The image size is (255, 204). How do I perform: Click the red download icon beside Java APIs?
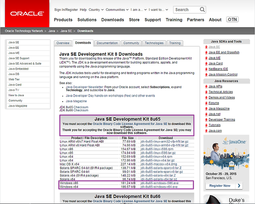(206, 87)
